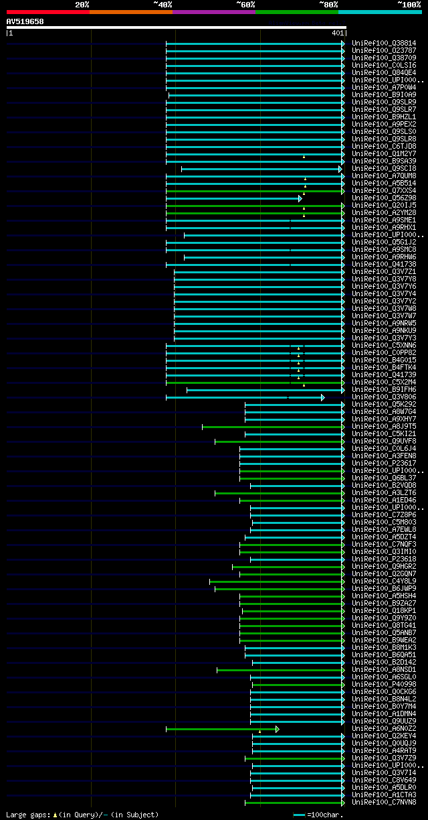The height and width of the screenshot is (820, 428).
Task: Open hit UniRef100_A6N0Z2
Action: point(384,729)
